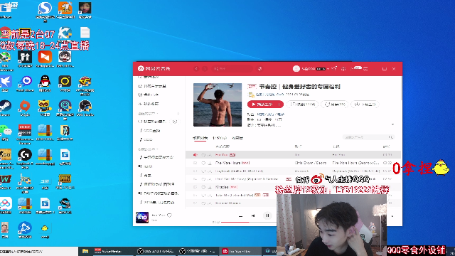The width and height of the screenshot is (455, 256).
Task: Open username dropdown arrow in title bar
Action: 328,69
